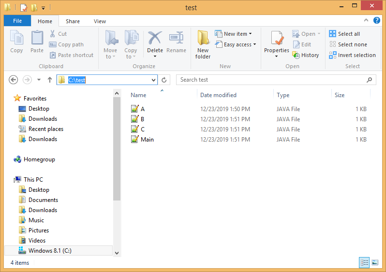Click Select all
386x272 pixels.
coord(344,34)
